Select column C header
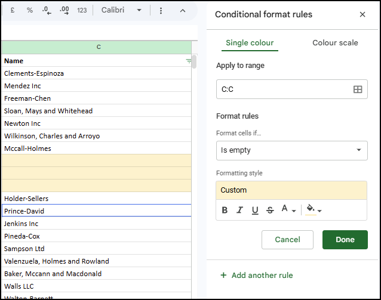Screen dimensions: 381x300 [97, 47]
